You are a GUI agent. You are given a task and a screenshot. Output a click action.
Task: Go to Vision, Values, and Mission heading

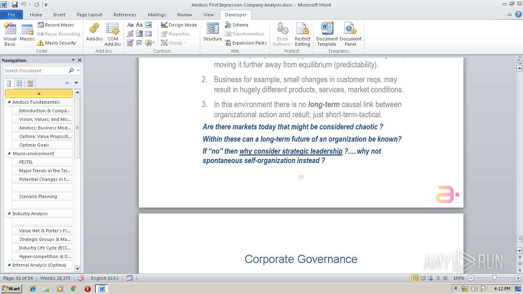[x=42, y=119]
